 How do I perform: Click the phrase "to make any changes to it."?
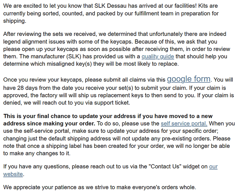pos(37,153)
